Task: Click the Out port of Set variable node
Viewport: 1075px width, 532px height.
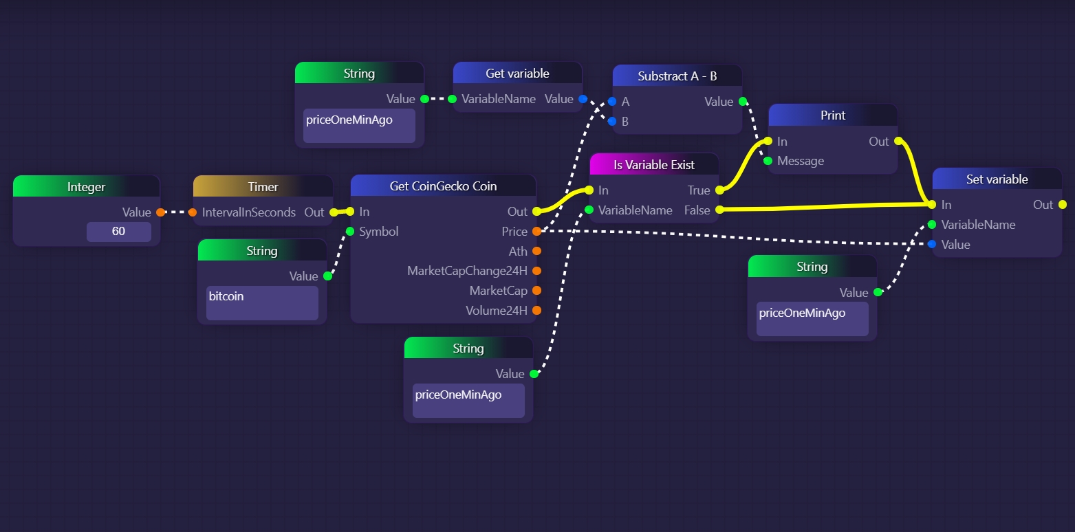Action: click(x=1062, y=205)
